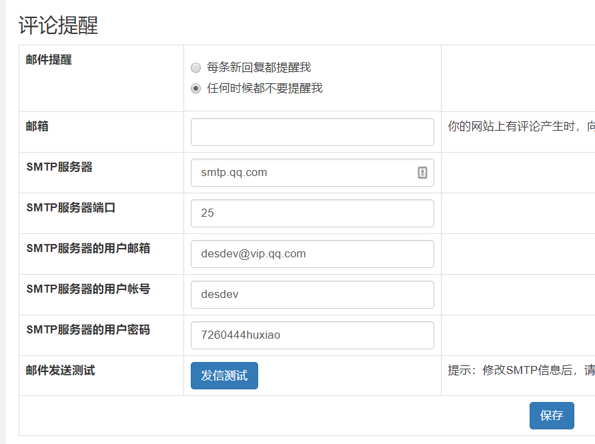Click the autofill icon in the SMTP server field
595x444 pixels.
422,173
